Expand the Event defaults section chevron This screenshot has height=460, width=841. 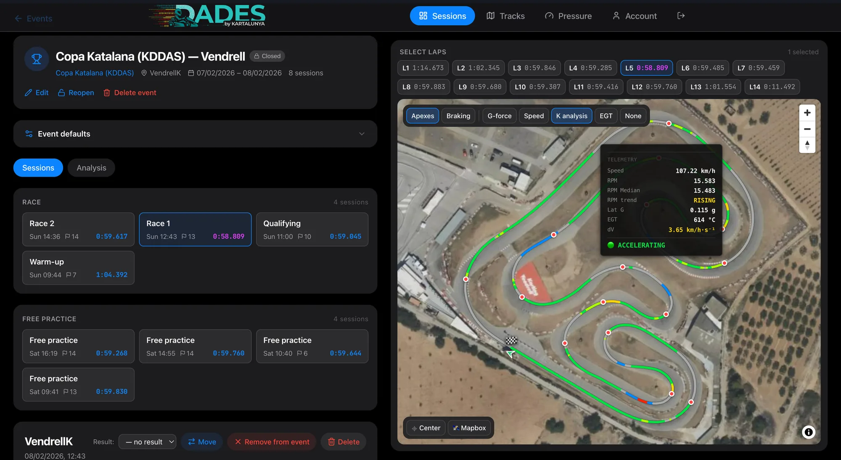362,134
